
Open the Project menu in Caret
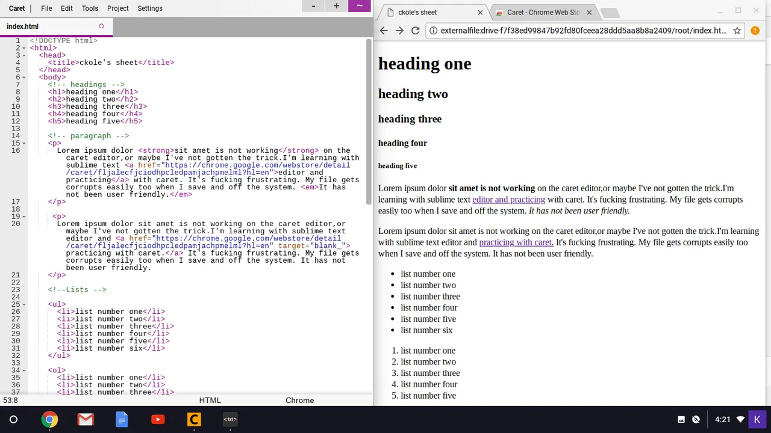(117, 8)
